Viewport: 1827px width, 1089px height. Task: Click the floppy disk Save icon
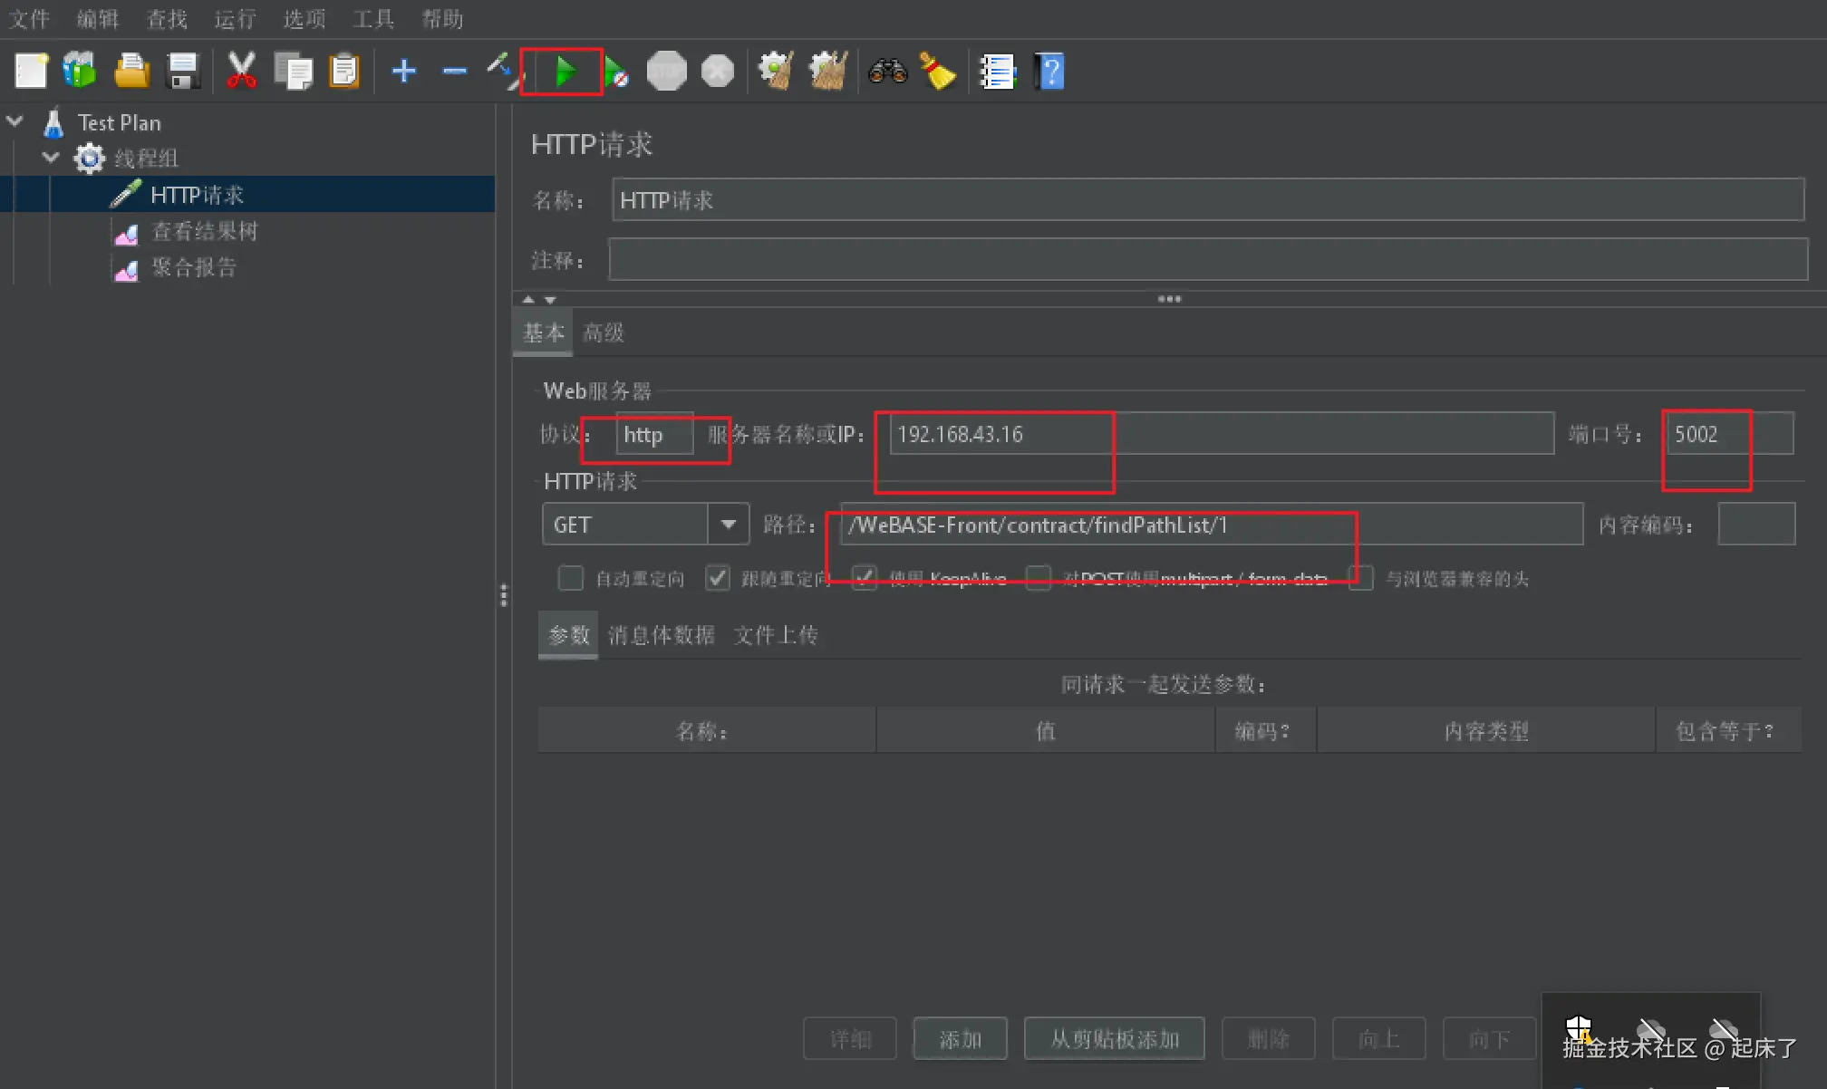tap(183, 71)
